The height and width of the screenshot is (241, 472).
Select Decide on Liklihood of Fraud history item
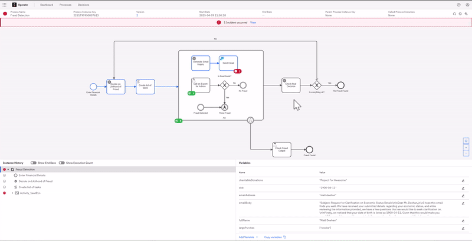[x=35, y=181]
